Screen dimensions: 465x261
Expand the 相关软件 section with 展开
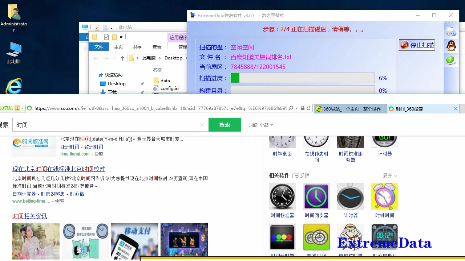(x=390, y=175)
